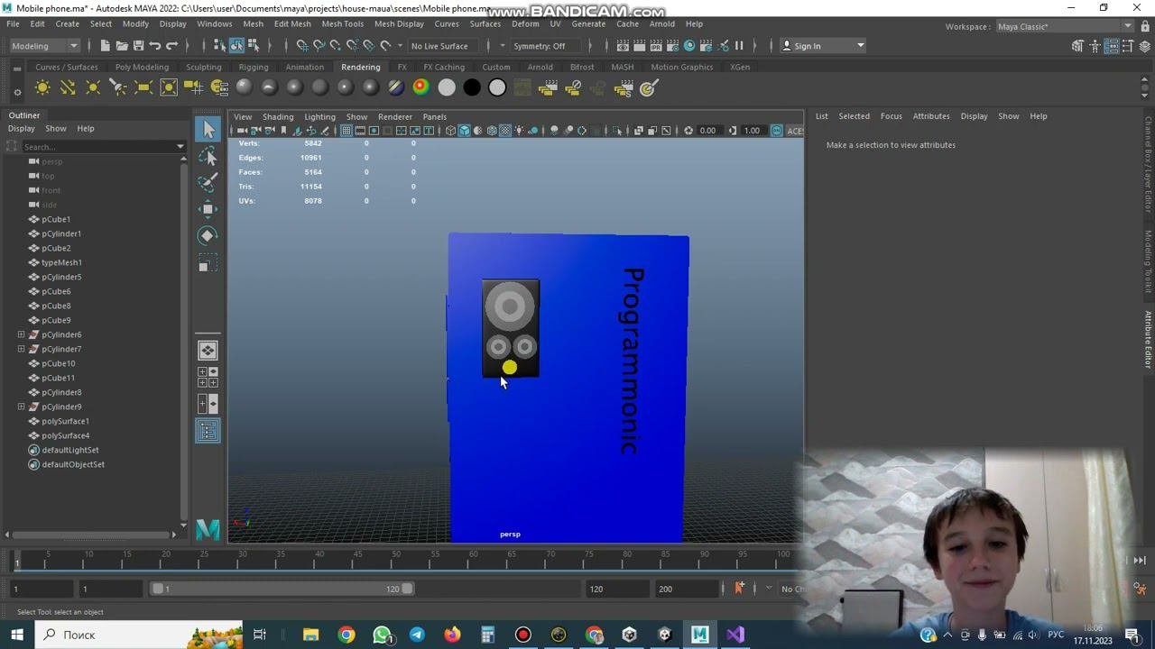This screenshot has height=649, width=1155.
Task: Click the Area Light shelf icon
Action: click(143, 87)
